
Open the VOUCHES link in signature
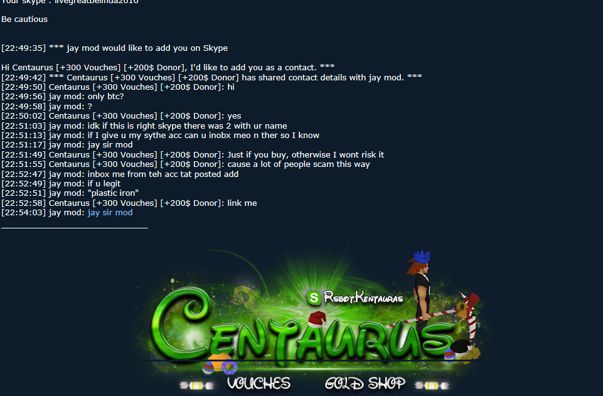click(259, 383)
